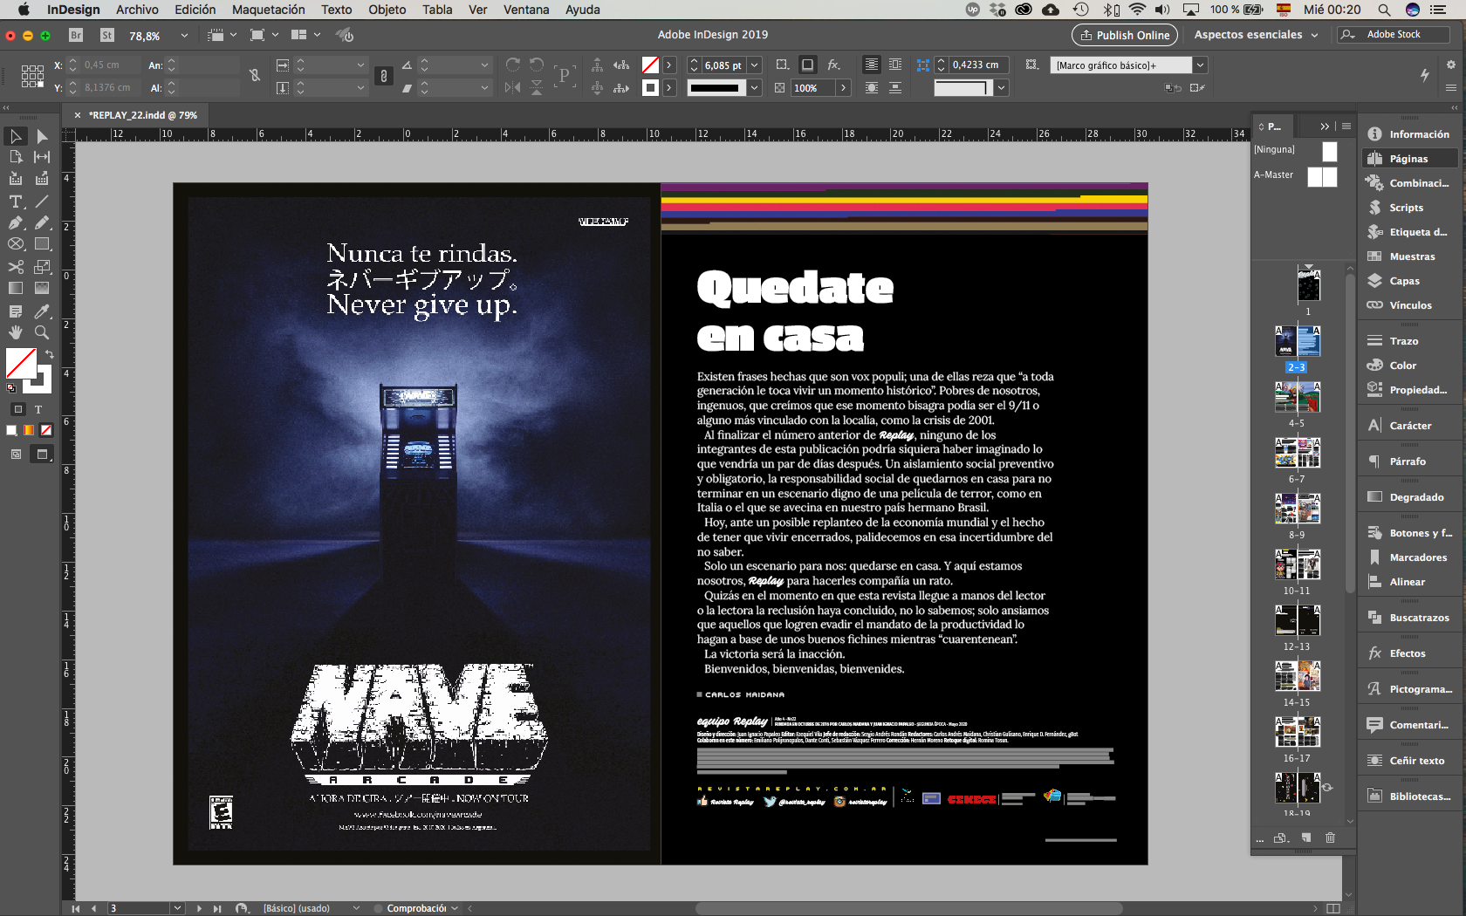Expand stroke weight dropdown
The width and height of the screenshot is (1466, 916).
[754, 65]
